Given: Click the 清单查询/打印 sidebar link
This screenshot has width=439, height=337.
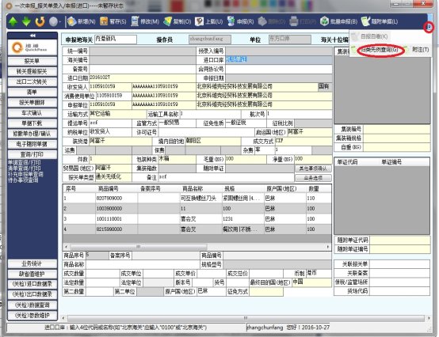Looking at the screenshot, I should pyautogui.click(x=24, y=168).
